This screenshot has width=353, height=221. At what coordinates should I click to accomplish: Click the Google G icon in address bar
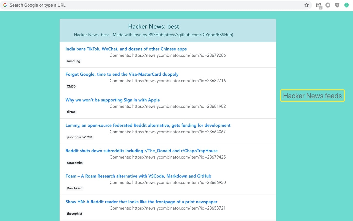click(x=5, y=5)
